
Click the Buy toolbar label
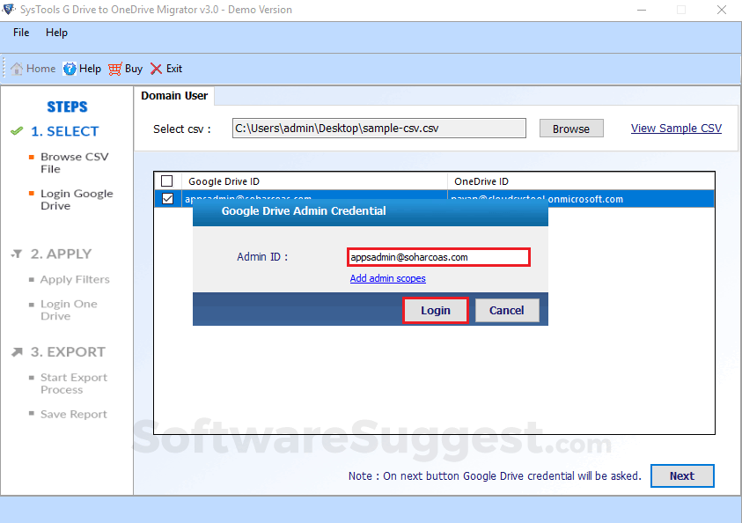134,69
